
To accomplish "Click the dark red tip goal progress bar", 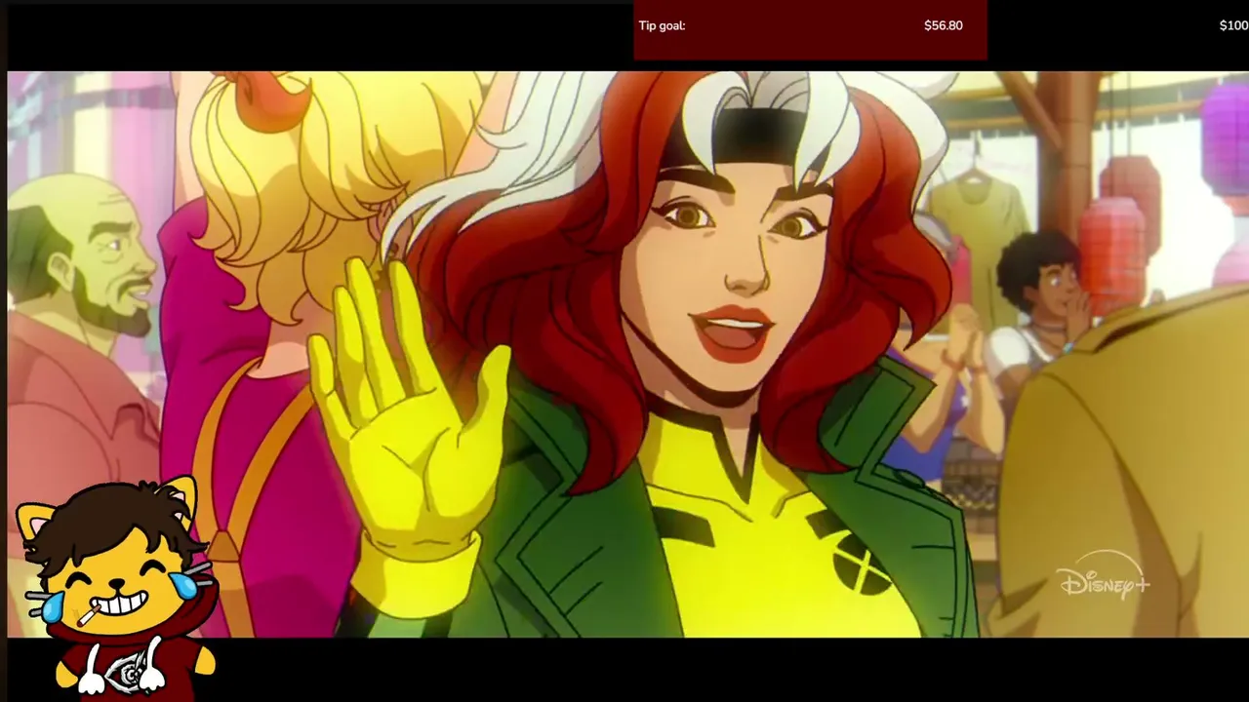I will point(810,29).
